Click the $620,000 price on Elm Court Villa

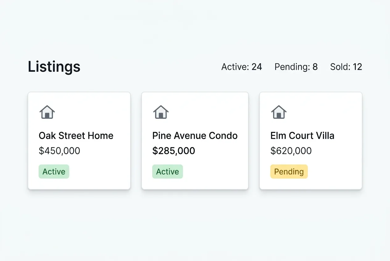(291, 151)
